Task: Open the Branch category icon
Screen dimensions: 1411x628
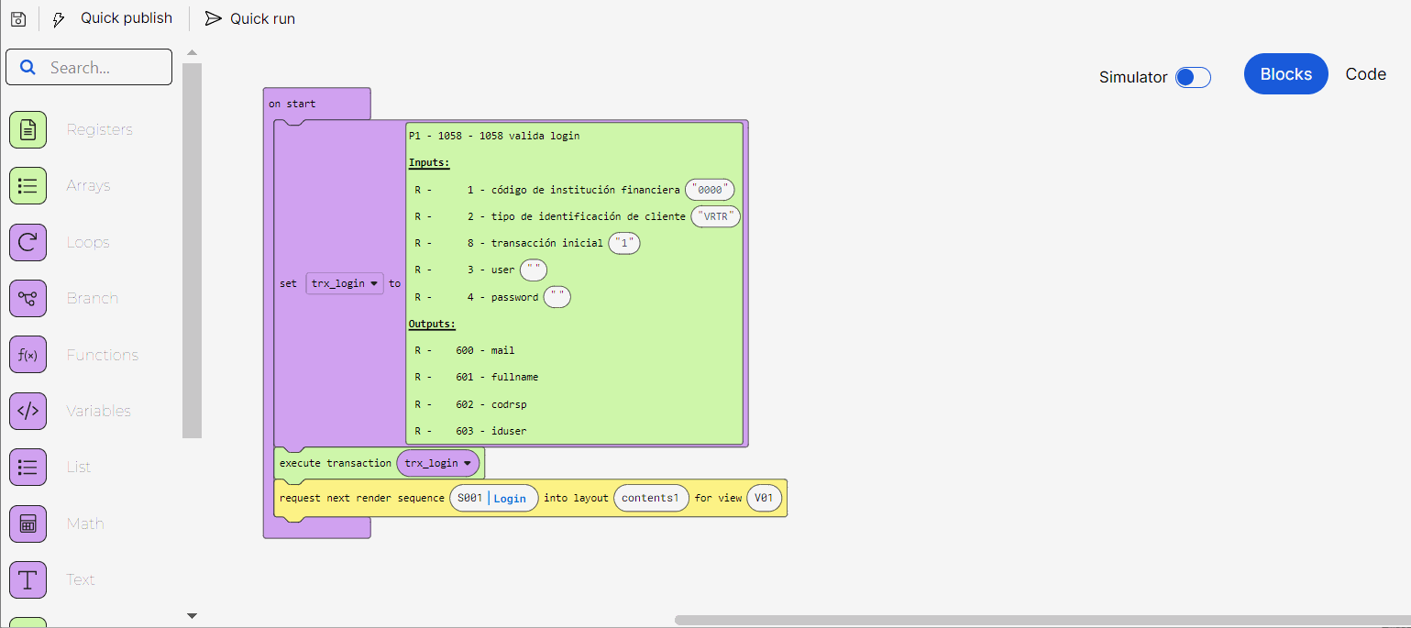Action: (x=28, y=299)
